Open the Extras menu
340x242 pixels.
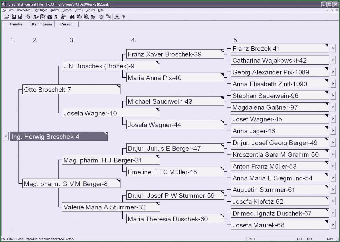78,10
